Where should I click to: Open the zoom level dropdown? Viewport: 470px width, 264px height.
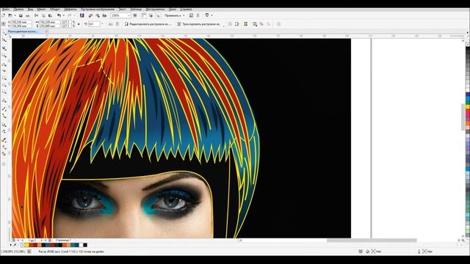129,15
